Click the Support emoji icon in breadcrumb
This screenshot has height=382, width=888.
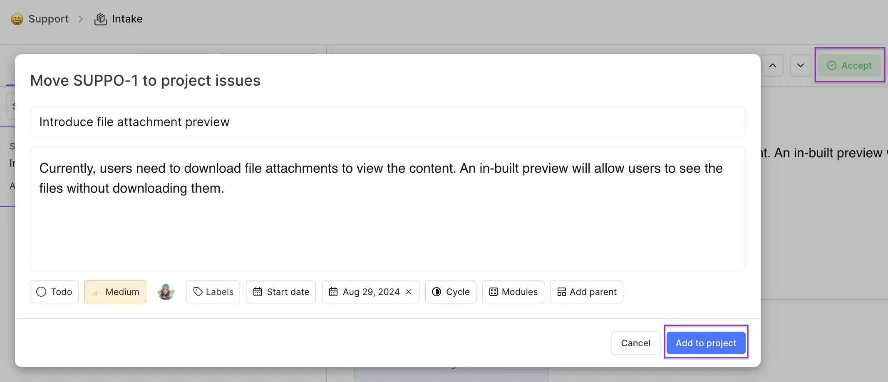(17, 19)
